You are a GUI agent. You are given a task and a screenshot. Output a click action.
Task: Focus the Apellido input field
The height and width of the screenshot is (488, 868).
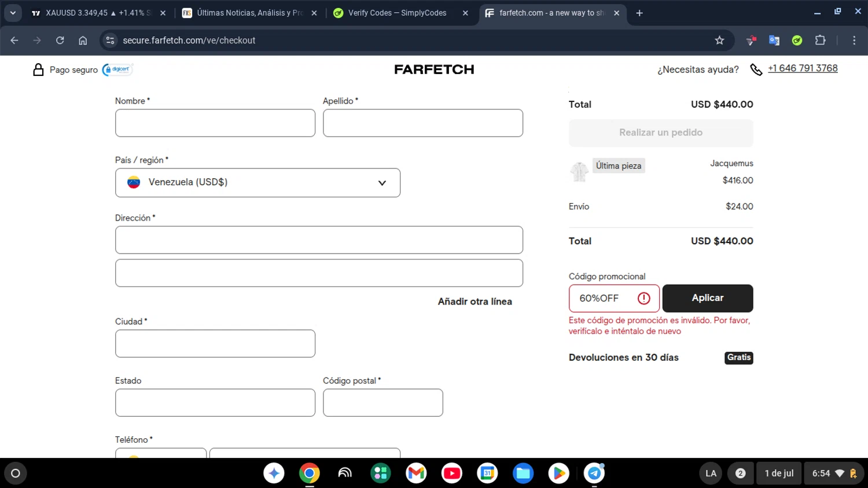tap(423, 123)
